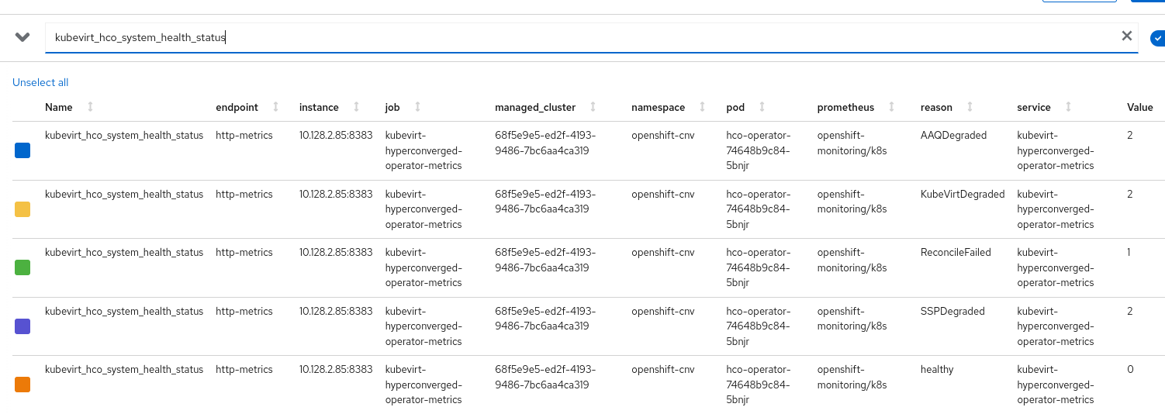
Task: Toggle green series swatch for ReconcileFailed
Action: click(x=22, y=267)
